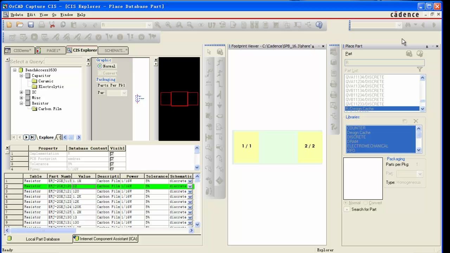The height and width of the screenshot is (253, 450).
Task: Click the Part Numb column header
Action: [x=60, y=176]
